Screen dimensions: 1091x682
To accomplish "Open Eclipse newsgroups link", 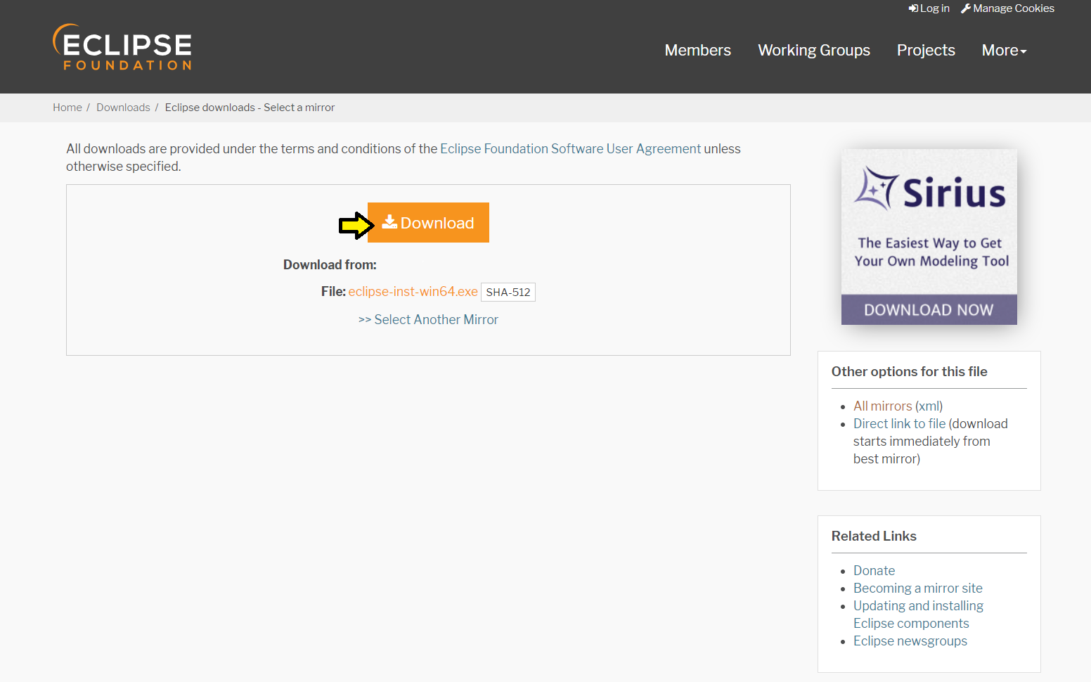I will (x=910, y=641).
